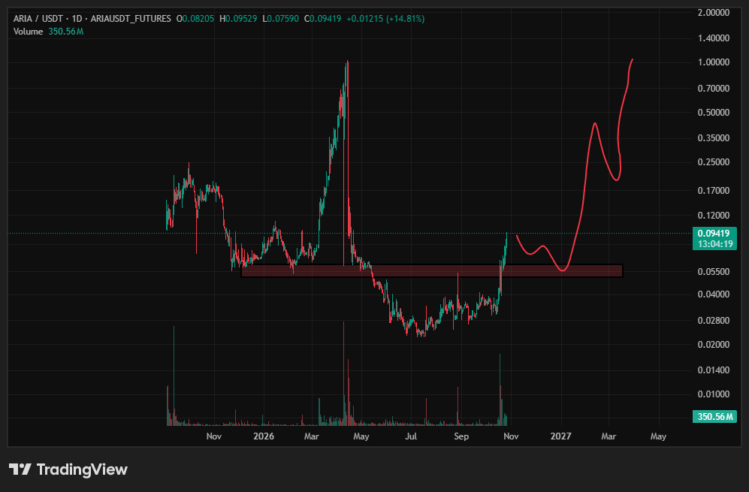Click the 0.70000 price axis label
The width and height of the screenshot is (749, 492).
tap(714, 89)
